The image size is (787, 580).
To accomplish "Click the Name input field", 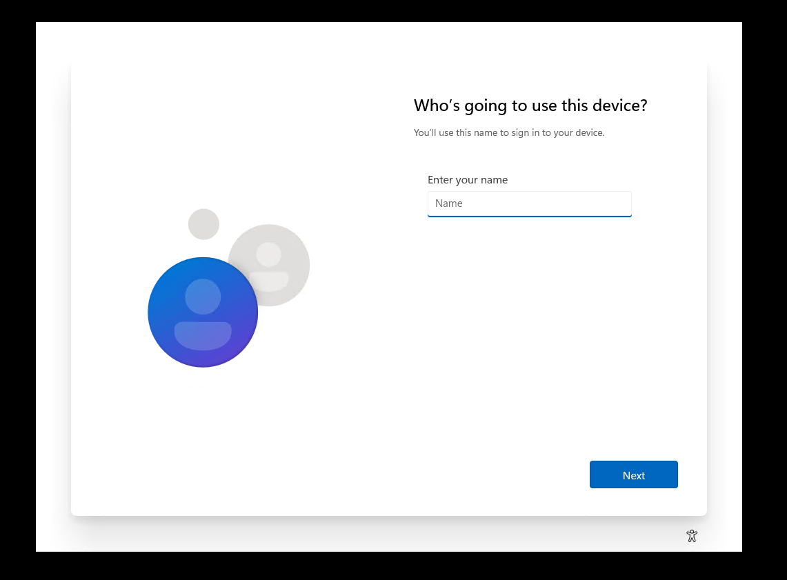I will (x=529, y=203).
